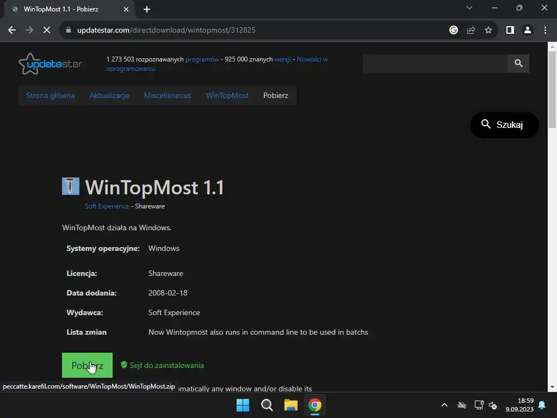Close the WinTopMost 1.1 tab
Viewport: 557px width, 418px height.
point(126,9)
